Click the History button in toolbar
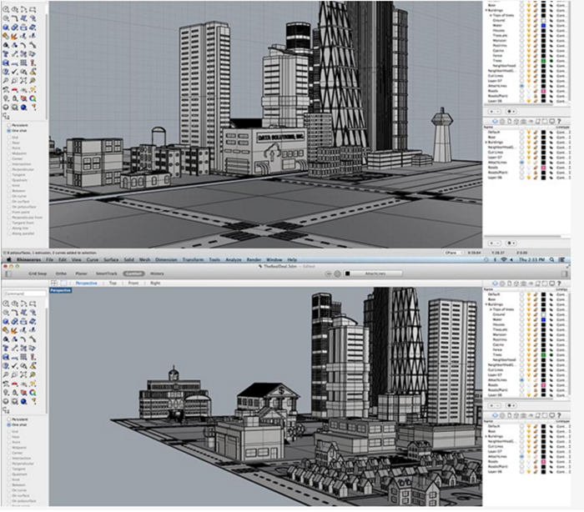The height and width of the screenshot is (512, 584). [x=157, y=272]
